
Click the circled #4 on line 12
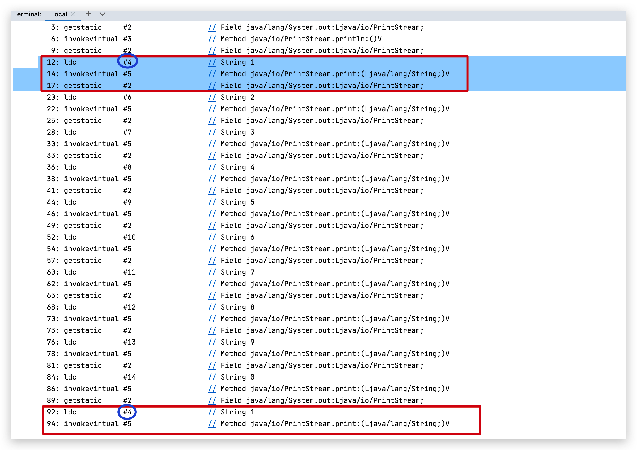(x=127, y=62)
